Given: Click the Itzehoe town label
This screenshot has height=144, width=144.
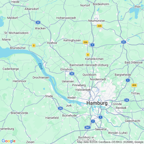Looking at the screenshot, I should click(x=52, y=43).
